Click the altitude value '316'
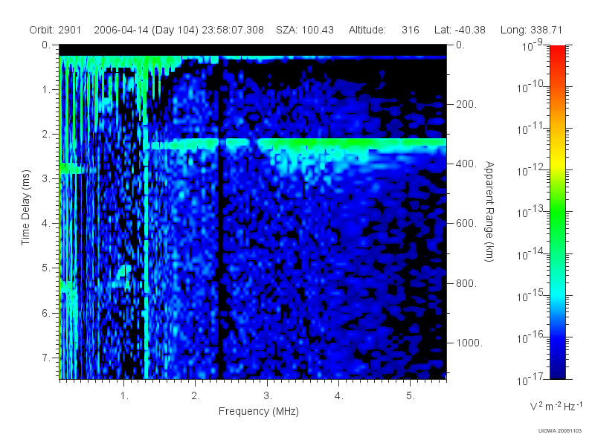595x446 pixels. tap(411, 30)
